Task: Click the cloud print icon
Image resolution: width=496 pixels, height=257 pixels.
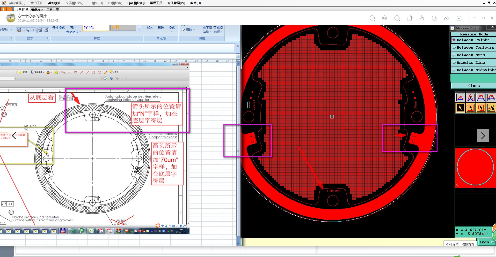Action: pyautogui.click(x=434, y=18)
